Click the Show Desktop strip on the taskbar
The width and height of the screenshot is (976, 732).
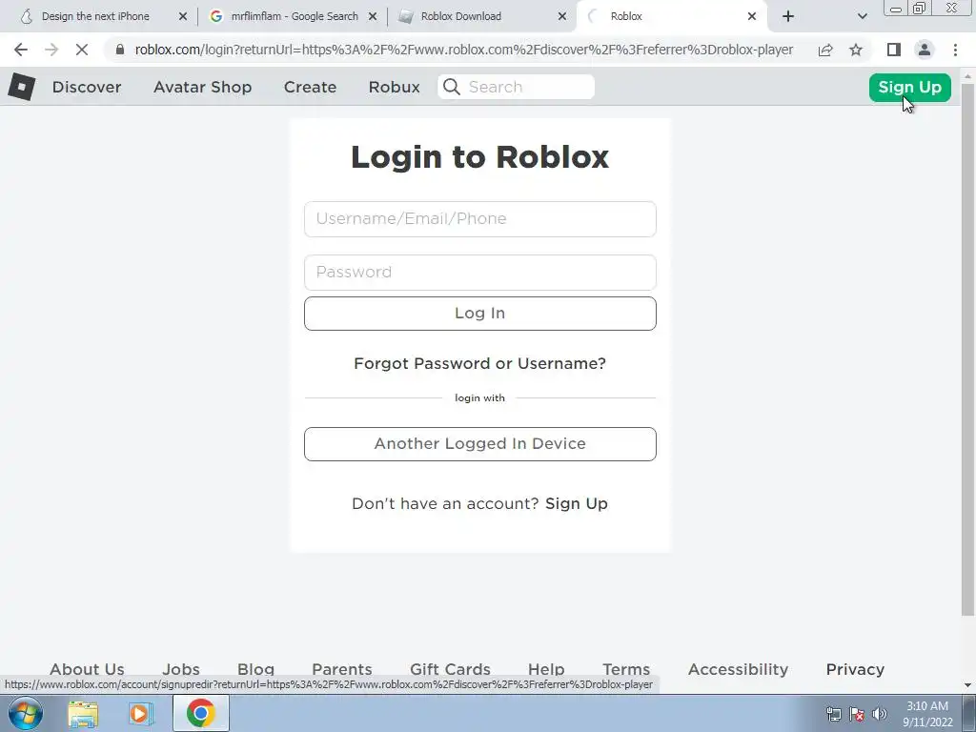(x=969, y=713)
